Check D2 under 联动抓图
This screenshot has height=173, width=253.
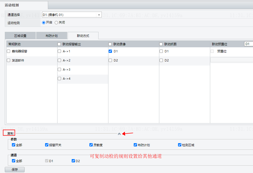pyautogui.click(x=161, y=60)
